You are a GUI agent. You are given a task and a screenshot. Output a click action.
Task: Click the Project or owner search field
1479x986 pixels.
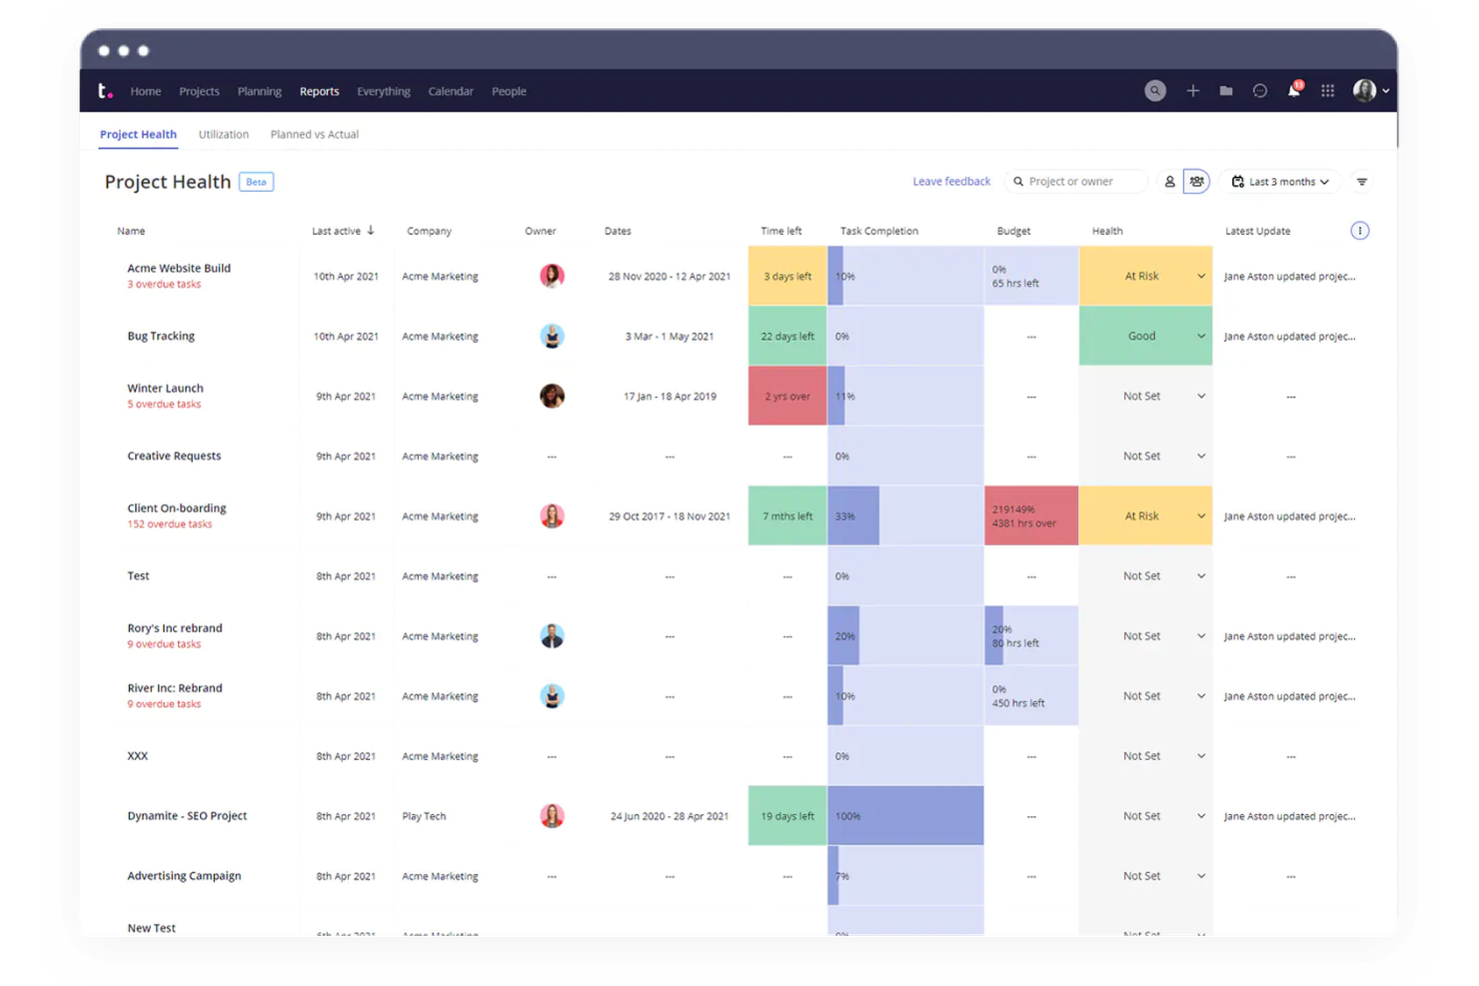[x=1076, y=181]
